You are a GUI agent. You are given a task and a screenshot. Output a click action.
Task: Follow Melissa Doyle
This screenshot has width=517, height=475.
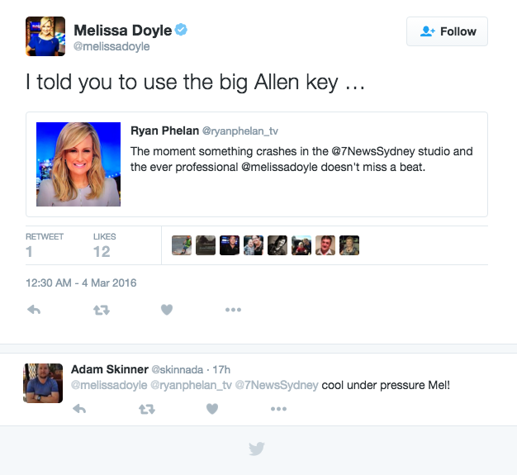[x=447, y=31]
